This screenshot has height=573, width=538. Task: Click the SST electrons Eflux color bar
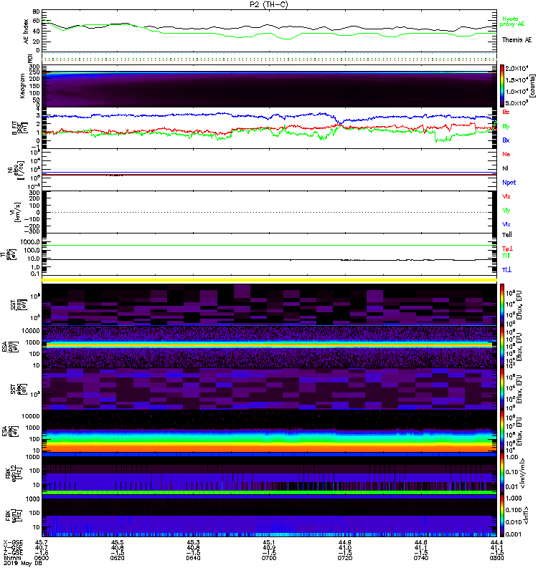(x=502, y=389)
